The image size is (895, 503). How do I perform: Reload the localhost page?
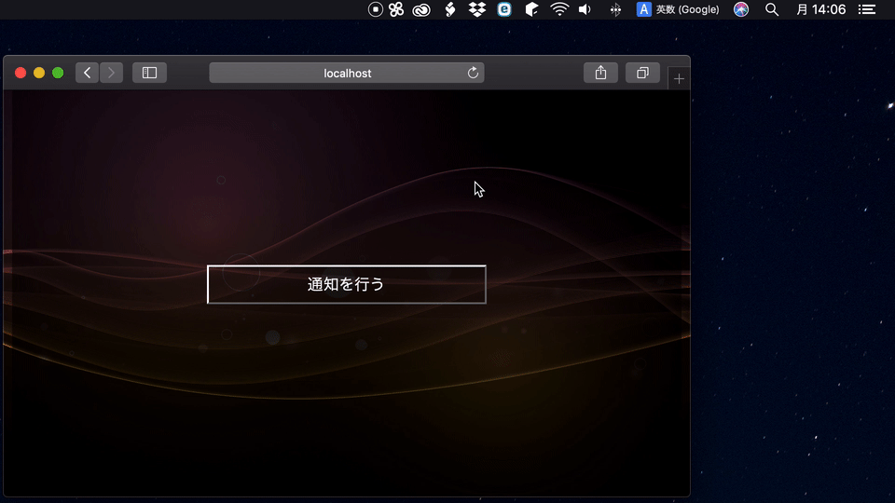(x=473, y=73)
